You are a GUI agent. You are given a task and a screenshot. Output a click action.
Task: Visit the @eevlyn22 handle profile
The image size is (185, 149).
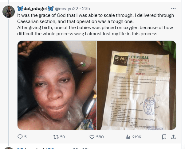click(x=65, y=8)
